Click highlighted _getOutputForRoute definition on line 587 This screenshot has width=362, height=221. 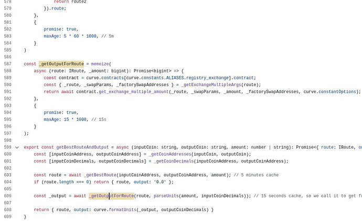[x=61, y=64]
